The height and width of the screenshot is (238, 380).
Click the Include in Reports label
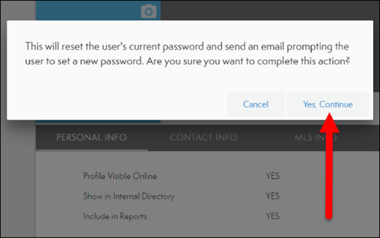(115, 216)
